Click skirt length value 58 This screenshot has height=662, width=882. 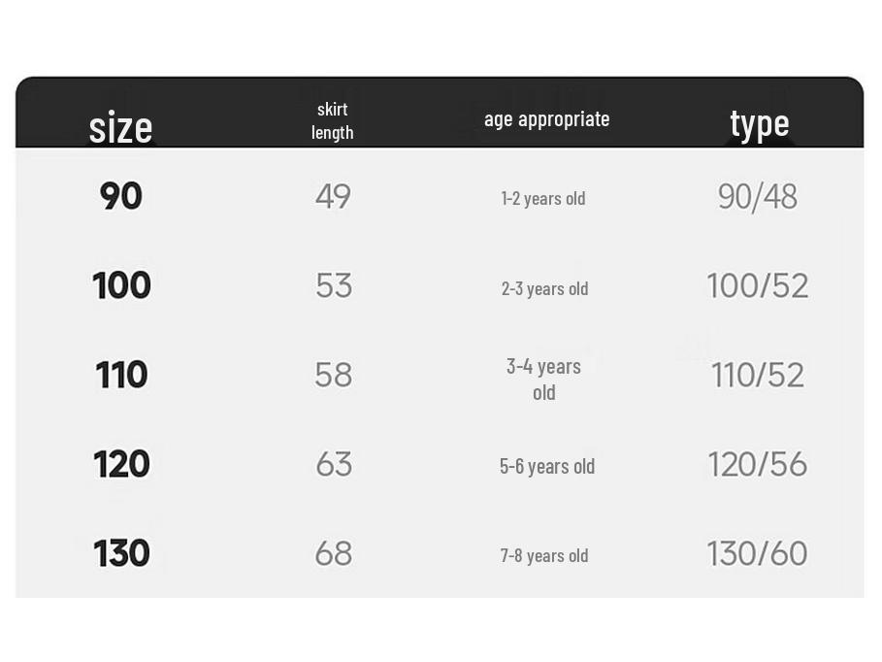(334, 375)
